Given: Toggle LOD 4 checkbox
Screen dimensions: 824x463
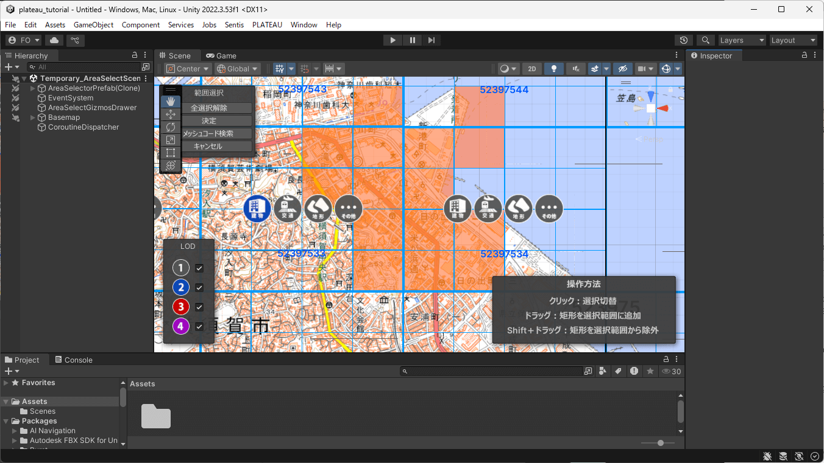Looking at the screenshot, I should click(x=199, y=327).
